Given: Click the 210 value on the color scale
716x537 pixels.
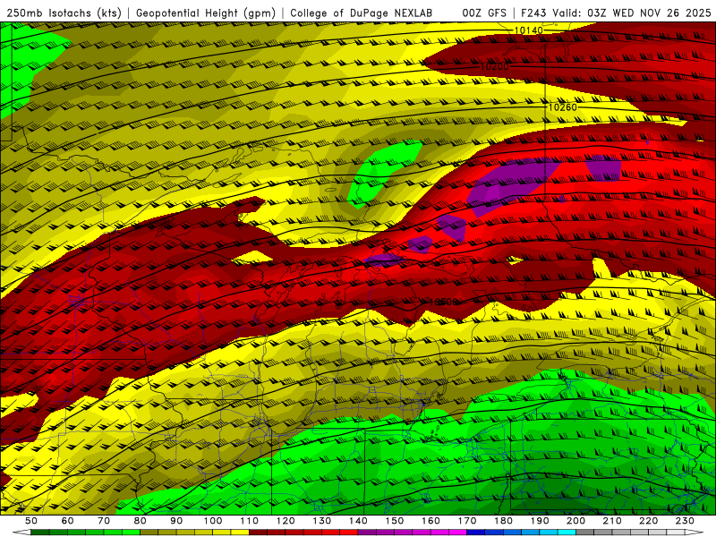Looking at the screenshot, I should click(612, 521).
